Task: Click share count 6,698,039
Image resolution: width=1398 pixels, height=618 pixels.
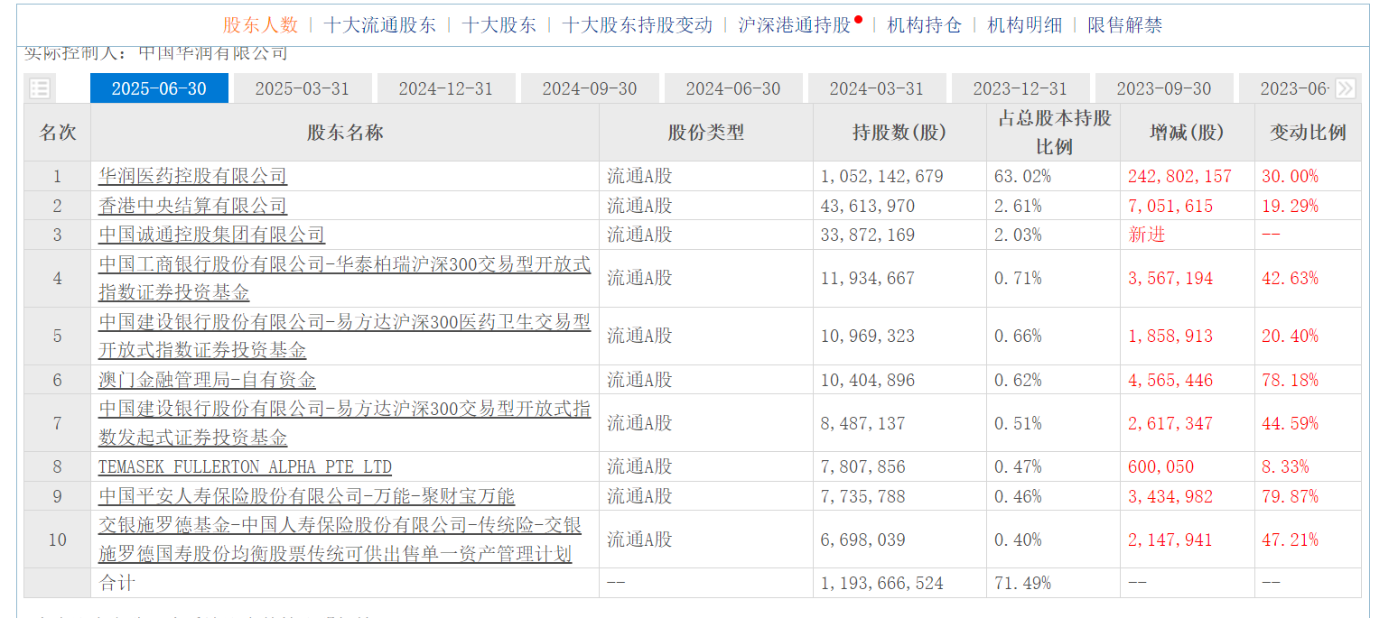Action: [x=862, y=540]
